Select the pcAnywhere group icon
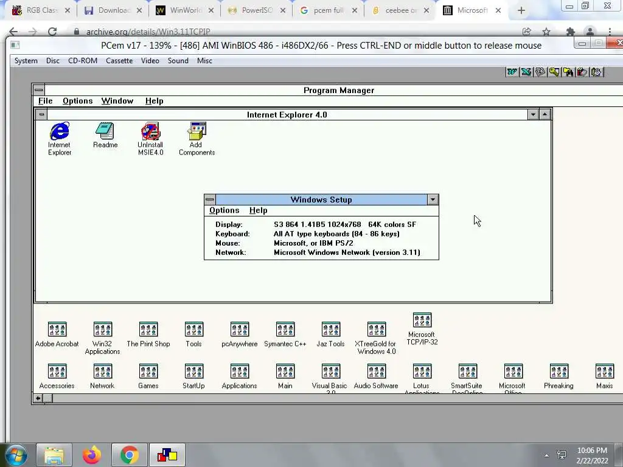 240,329
